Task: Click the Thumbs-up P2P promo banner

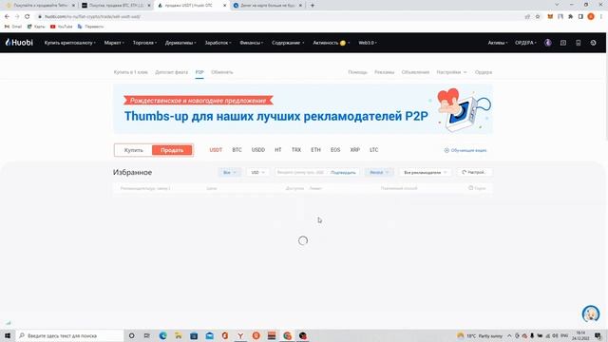Action: (303, 109)
